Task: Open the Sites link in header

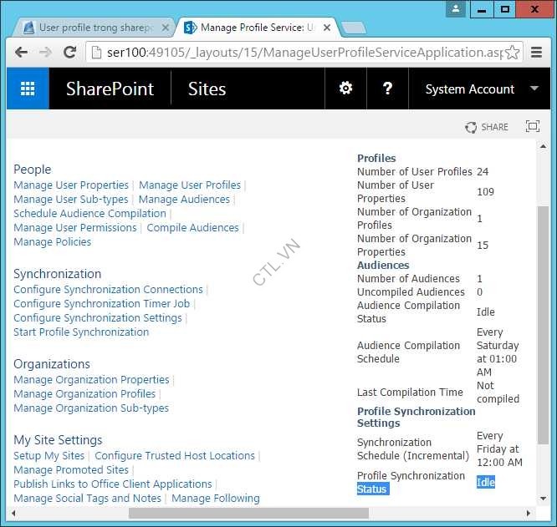Action: click(x=207, y=89)
